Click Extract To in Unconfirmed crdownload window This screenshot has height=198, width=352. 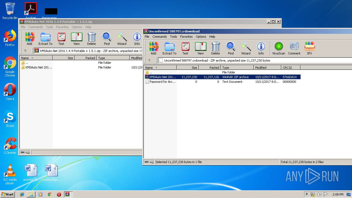coord(169,48)
